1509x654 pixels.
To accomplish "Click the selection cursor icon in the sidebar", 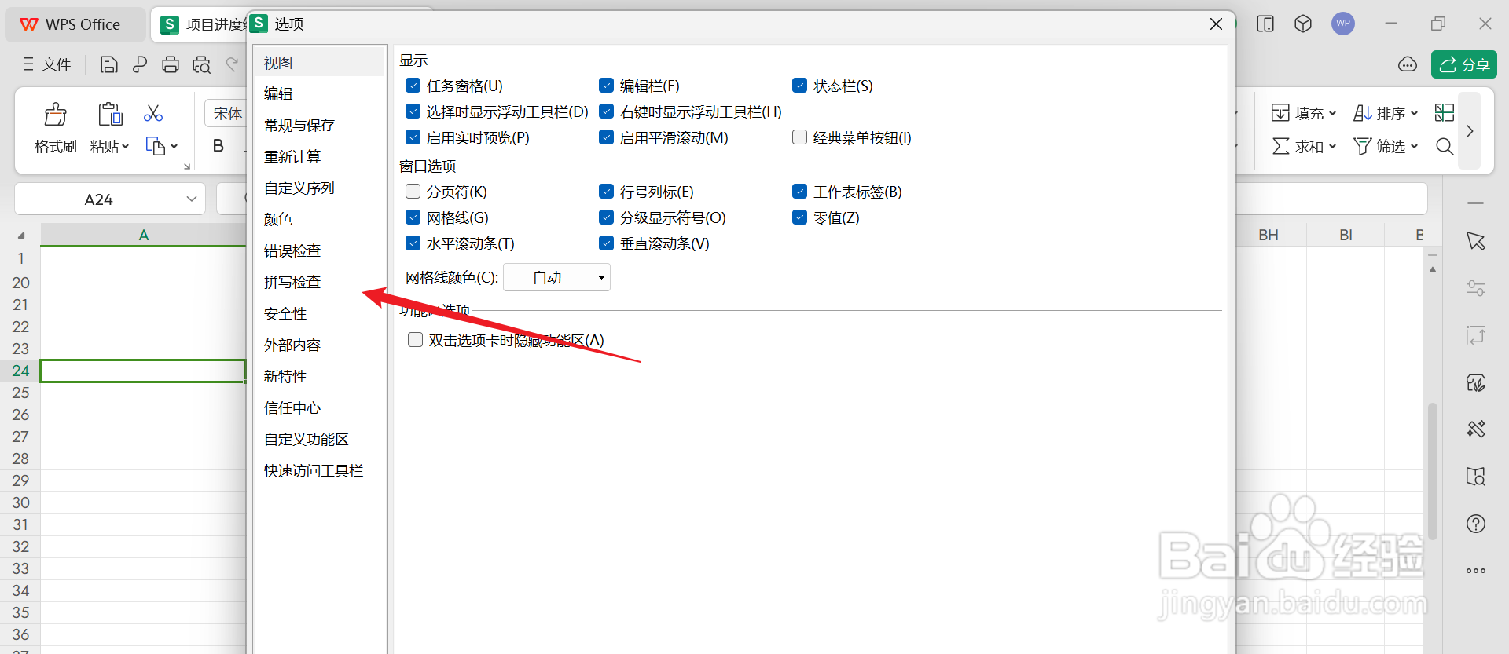I will [x=1476, y=241].
